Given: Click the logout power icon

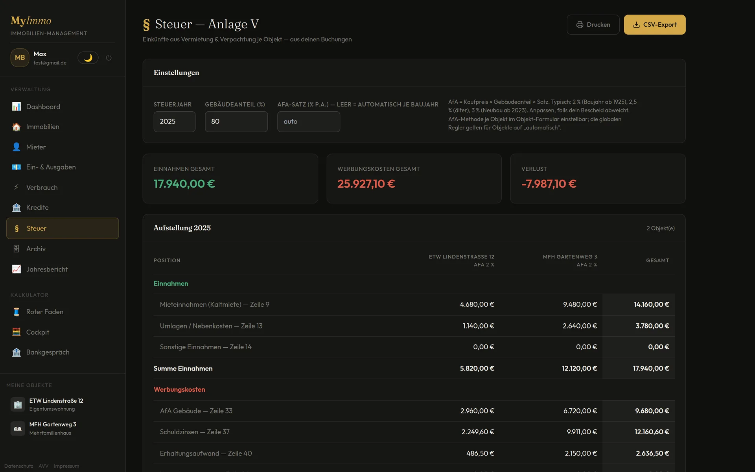Looking at the screenshot, I should pos(109,58).
